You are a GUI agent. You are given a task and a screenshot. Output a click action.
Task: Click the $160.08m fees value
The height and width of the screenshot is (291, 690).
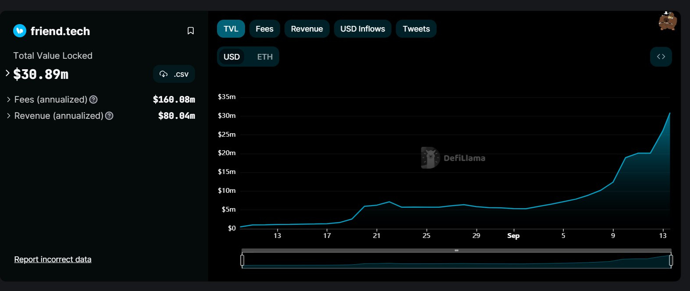(x=174, y=99)
